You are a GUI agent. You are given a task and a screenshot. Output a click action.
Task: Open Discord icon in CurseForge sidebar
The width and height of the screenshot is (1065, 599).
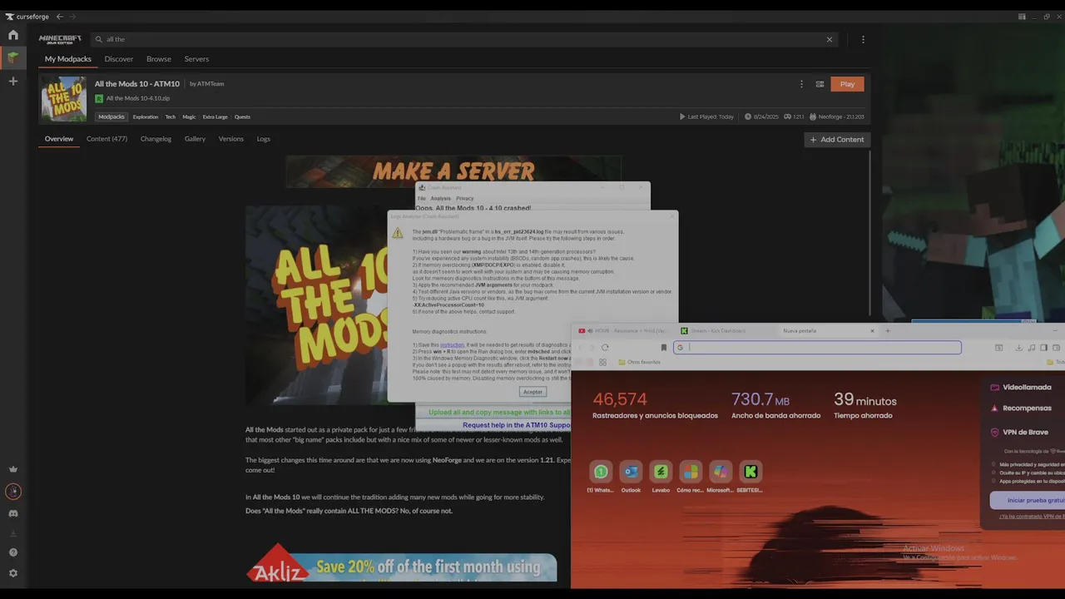(x=12, y=513)
